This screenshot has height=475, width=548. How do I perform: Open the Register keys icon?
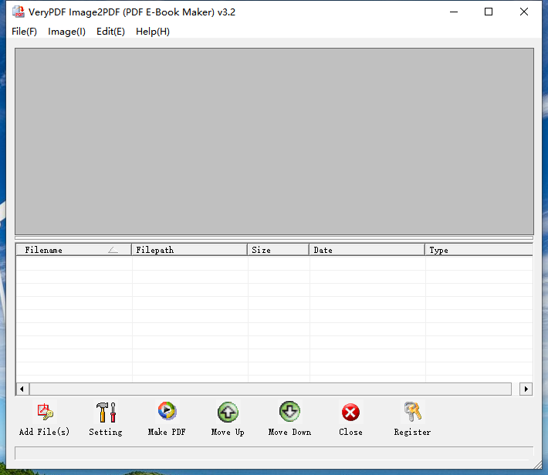(413, 412)
